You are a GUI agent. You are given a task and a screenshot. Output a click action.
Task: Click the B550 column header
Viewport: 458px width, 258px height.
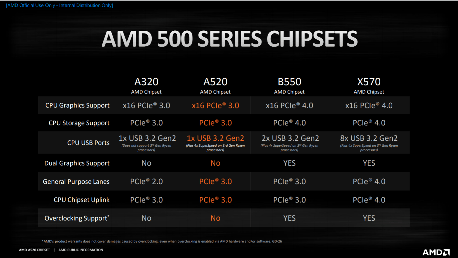289,82
